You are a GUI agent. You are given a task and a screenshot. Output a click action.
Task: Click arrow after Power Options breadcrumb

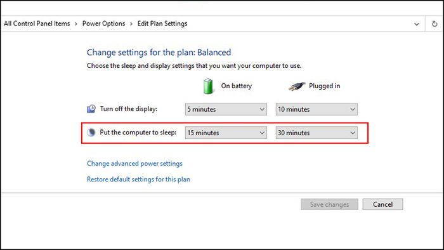point(131,23)
